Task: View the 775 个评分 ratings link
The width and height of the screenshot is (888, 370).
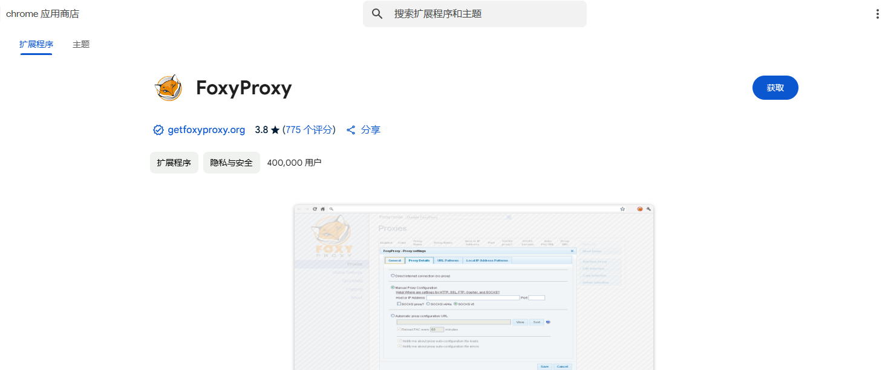Action: 309,129
